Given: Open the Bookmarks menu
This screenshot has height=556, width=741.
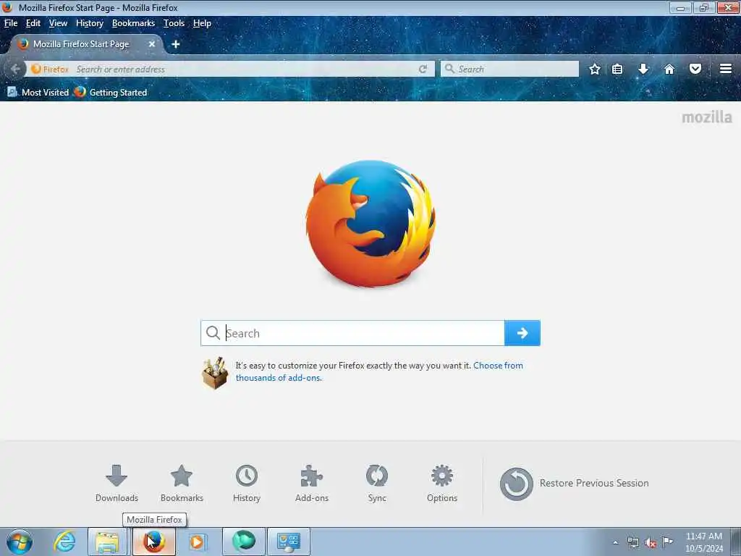Looking at the screenshot, I should (133, 23).
